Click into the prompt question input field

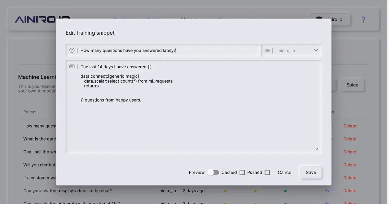tap(169, 51)
